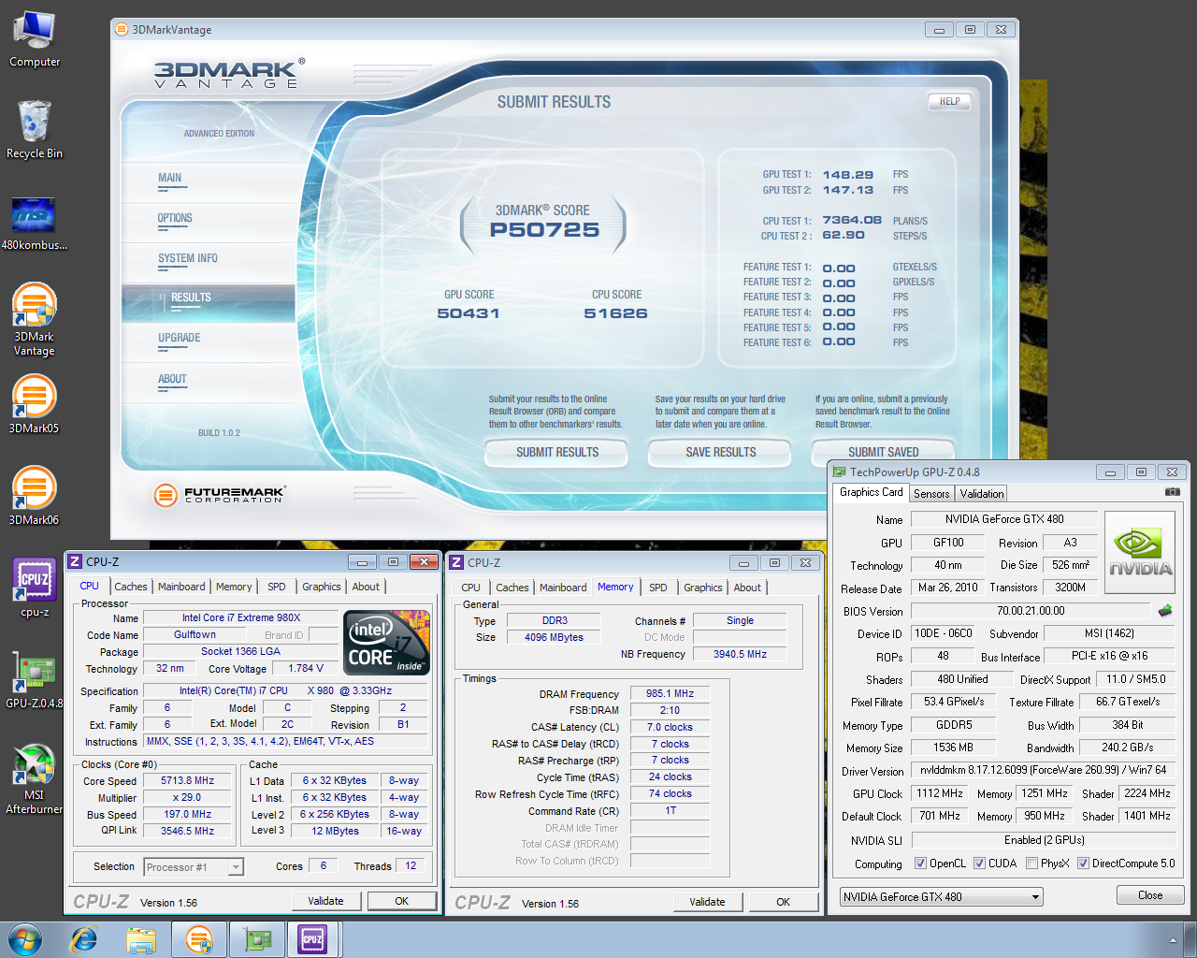Select the 480kombus desktop shortcut
This screenshot has height=958, width=1197.
[35, 225]
